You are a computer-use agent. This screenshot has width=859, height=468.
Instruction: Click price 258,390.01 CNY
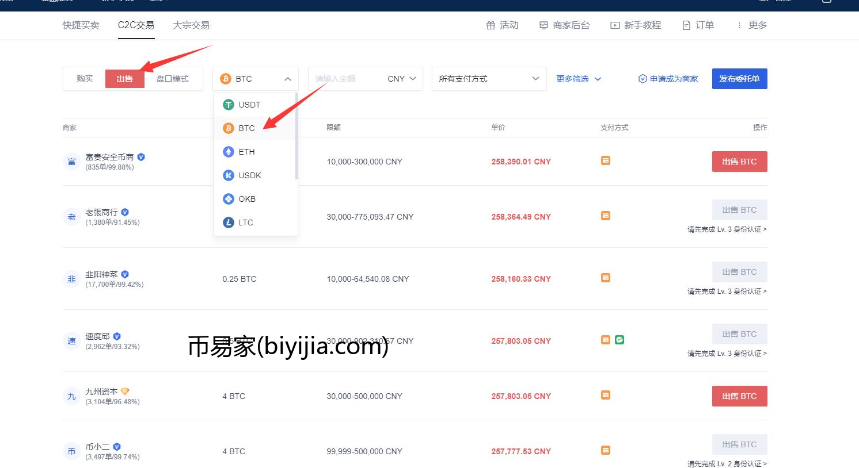[x=521, y=162]
